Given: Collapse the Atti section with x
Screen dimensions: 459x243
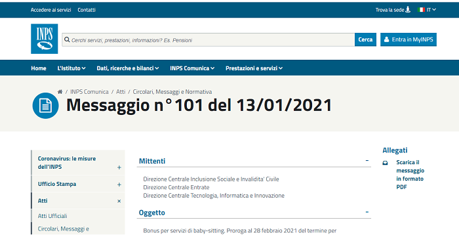Looking at the screenshot, I should point(119,201).
